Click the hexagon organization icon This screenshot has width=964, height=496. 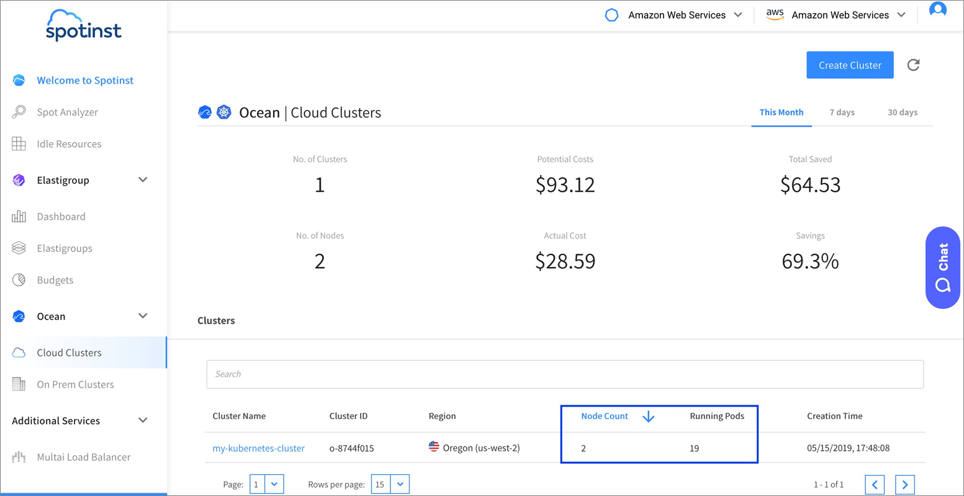pyautogui.click(x=611, y=15)
